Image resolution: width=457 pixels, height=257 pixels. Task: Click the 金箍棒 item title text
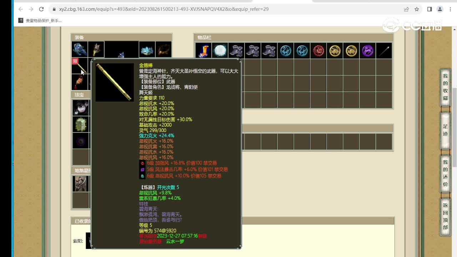[146, 66]
